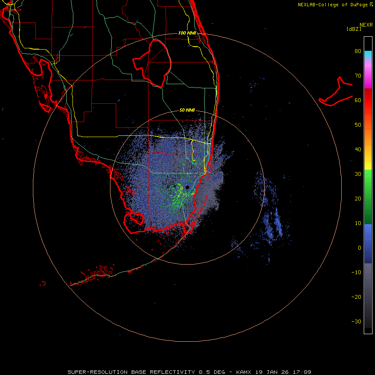Image resolution: width=375 pixels, height=375 pixels.
Task: Click the KAMX station identifier in caption
Action: coord(244,372)
